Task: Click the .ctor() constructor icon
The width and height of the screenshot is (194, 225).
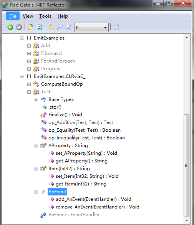Action: 44,107
